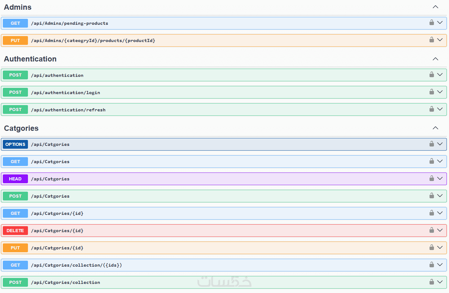This screenshot has width=449, height=293.
Task: Click lock icon on PUT Catgories/{id} row
Action: click(x=432, y=247)
